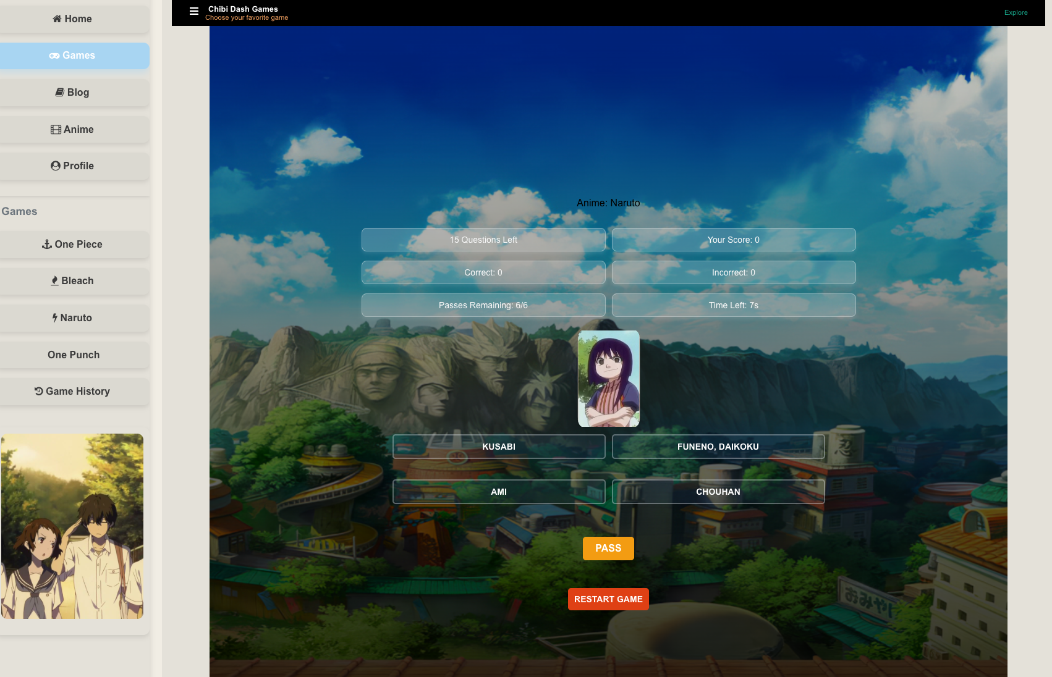This screenshot has width=1052, height=677.
Task: Click the anchor icon beside One Piece
Action: (47, 244)
